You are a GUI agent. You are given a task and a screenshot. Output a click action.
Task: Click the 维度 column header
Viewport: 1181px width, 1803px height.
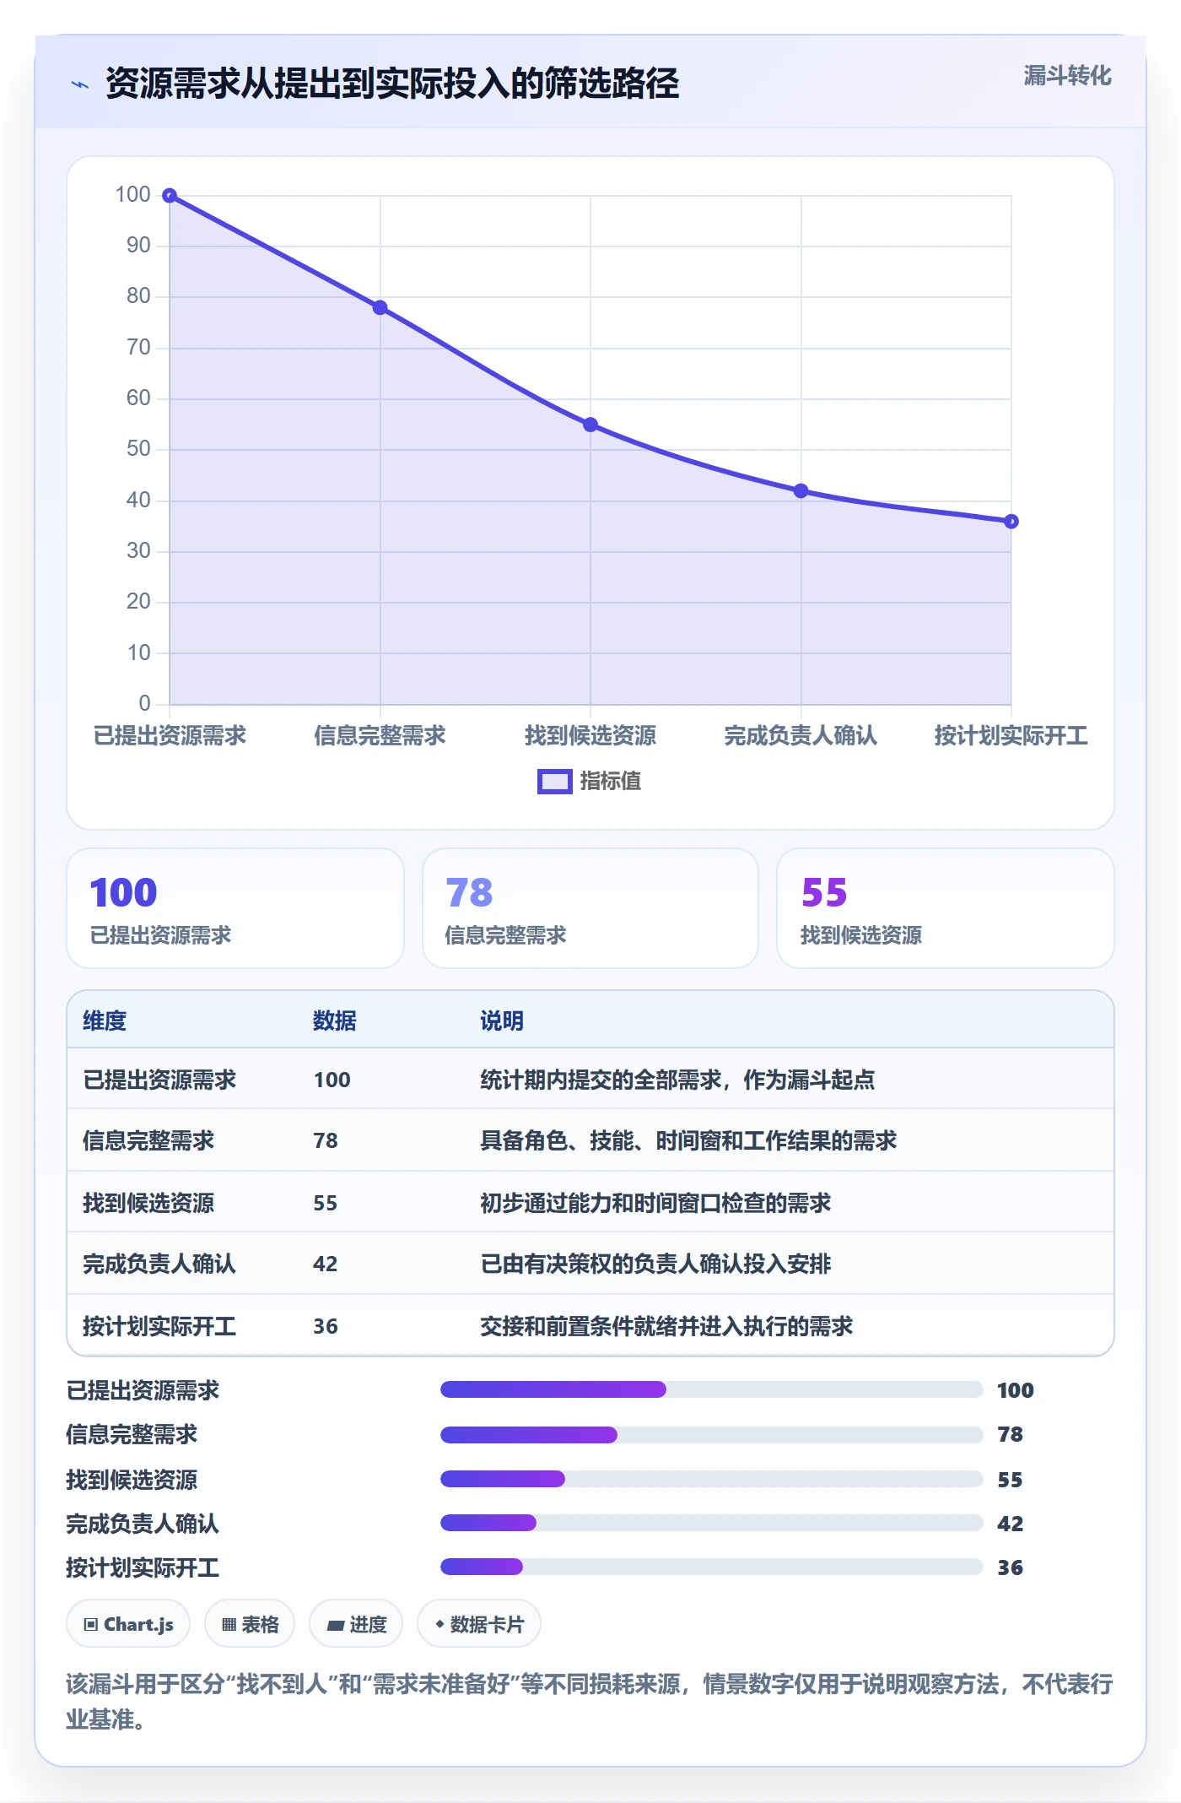[x=105, y=1021]
